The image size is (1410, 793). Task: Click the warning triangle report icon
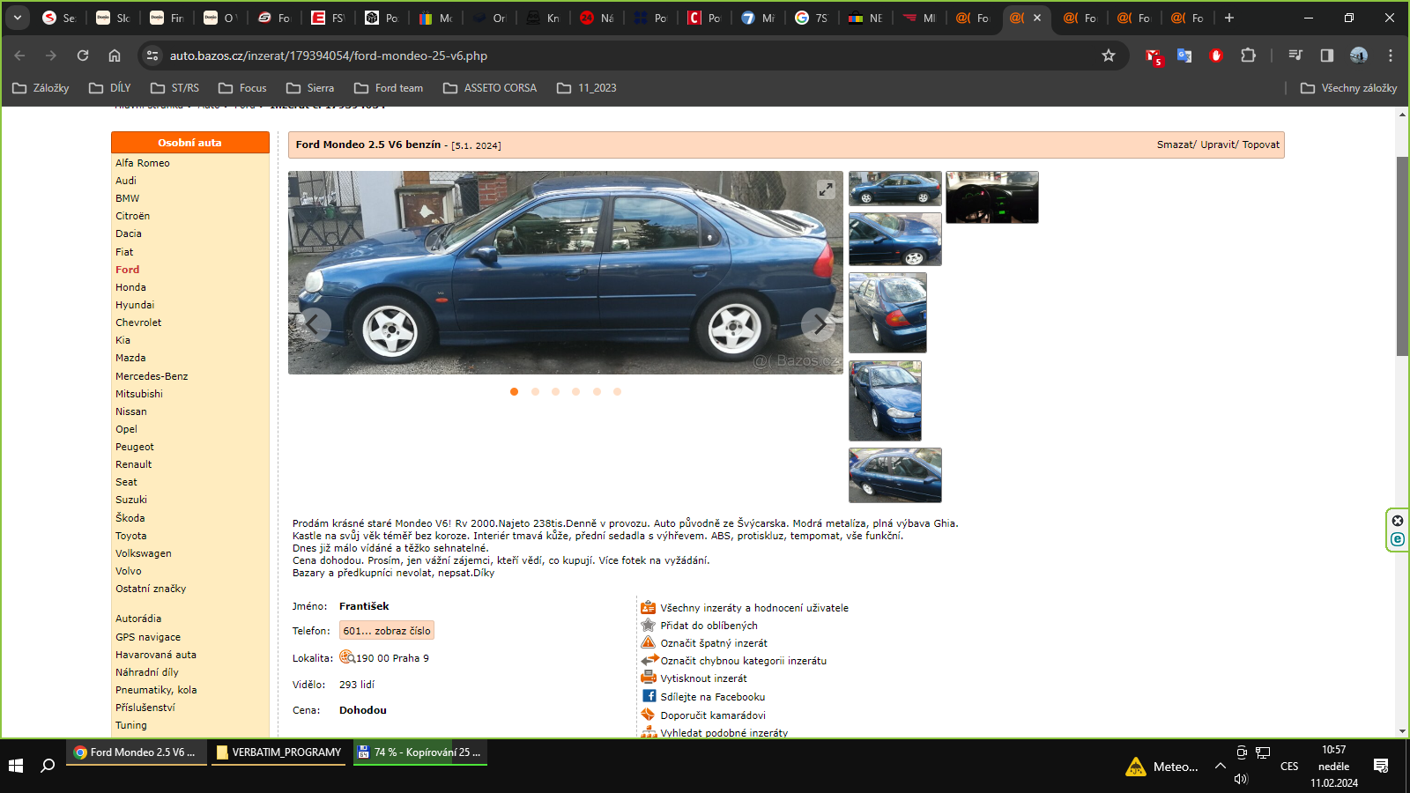(649, 642)
